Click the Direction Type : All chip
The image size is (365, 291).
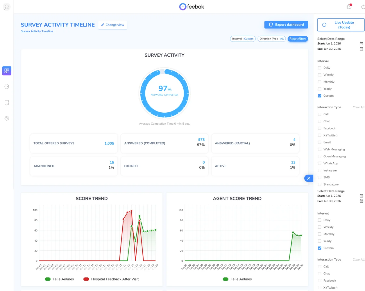pyautogui.click(x=271, y=39)
